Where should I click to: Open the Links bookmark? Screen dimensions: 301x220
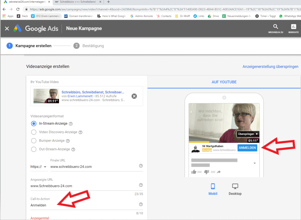pyautogui.click(x=199, y=16)
